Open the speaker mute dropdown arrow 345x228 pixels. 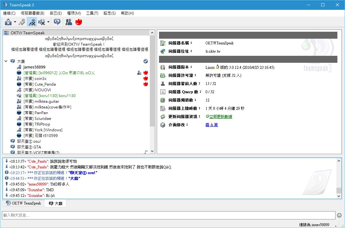(49, 22)
